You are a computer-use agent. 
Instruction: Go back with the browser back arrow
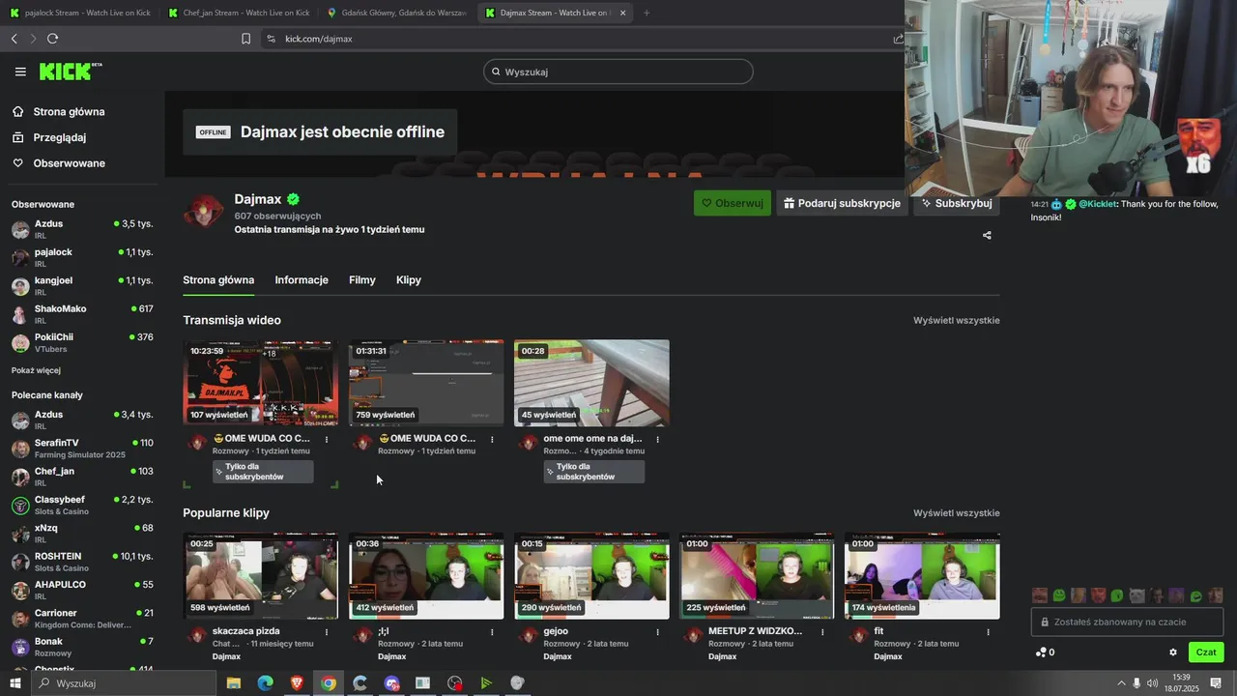click(x=14, y=39)
